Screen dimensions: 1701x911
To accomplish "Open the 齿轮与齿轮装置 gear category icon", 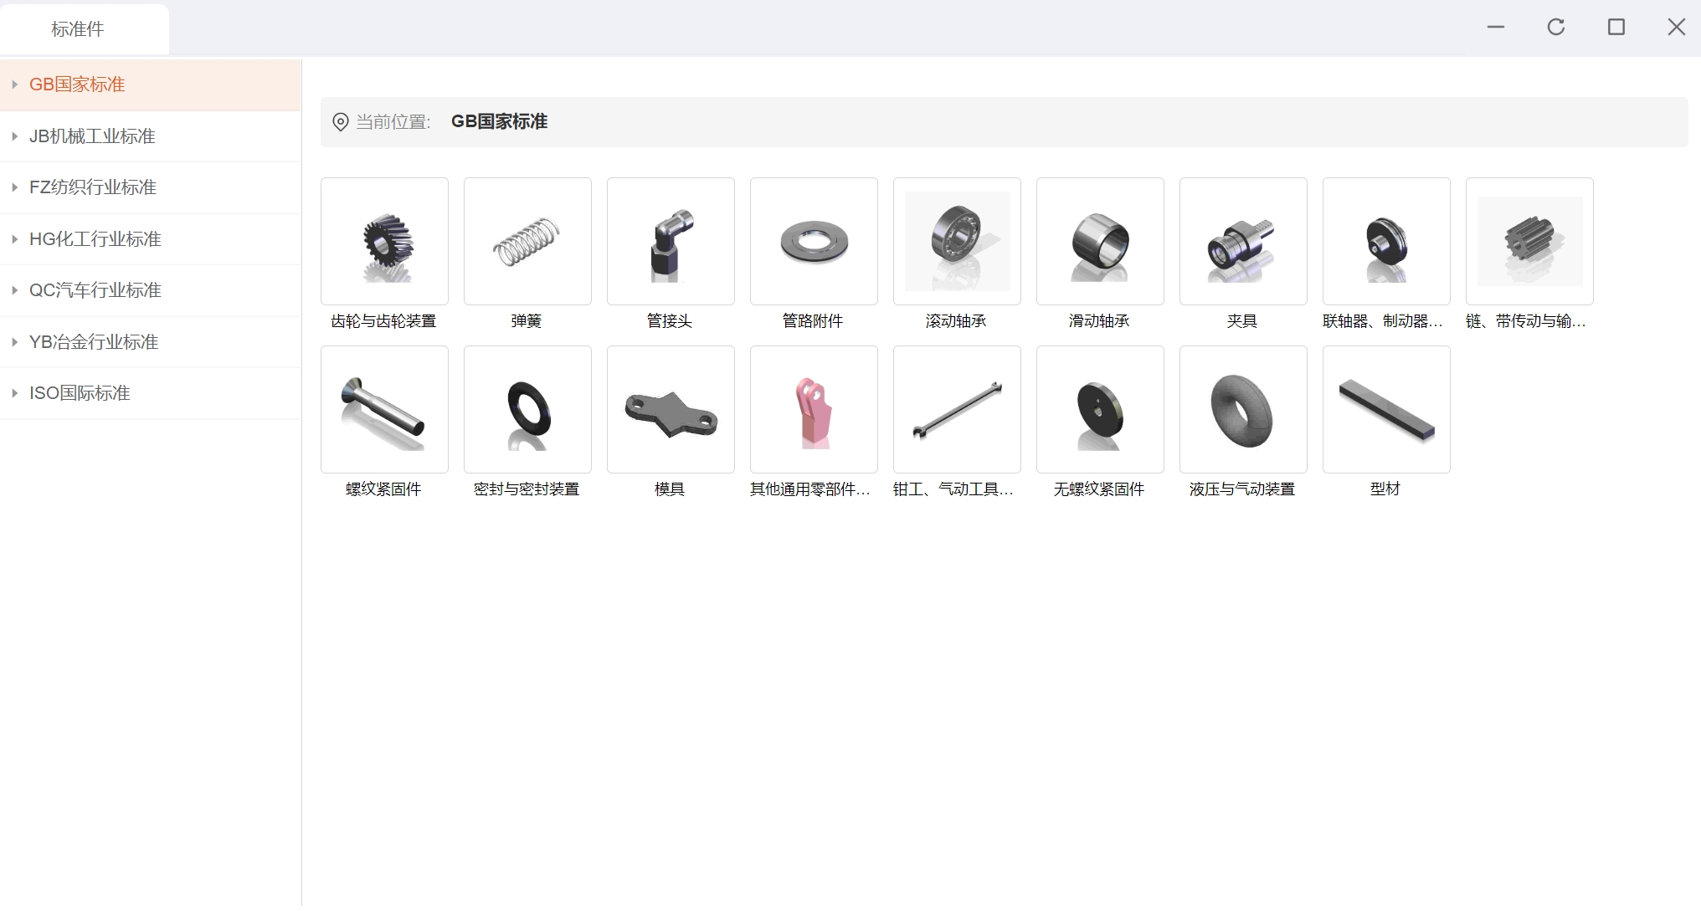I will click(384, 241).
